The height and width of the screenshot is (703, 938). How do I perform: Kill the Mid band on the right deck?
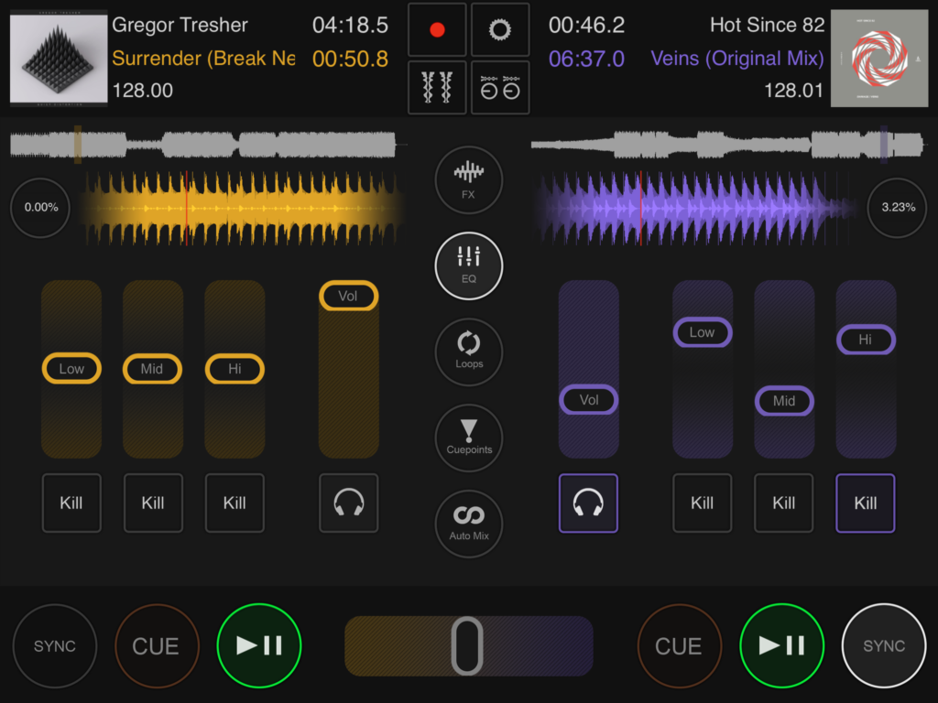[x=783, y=503]
